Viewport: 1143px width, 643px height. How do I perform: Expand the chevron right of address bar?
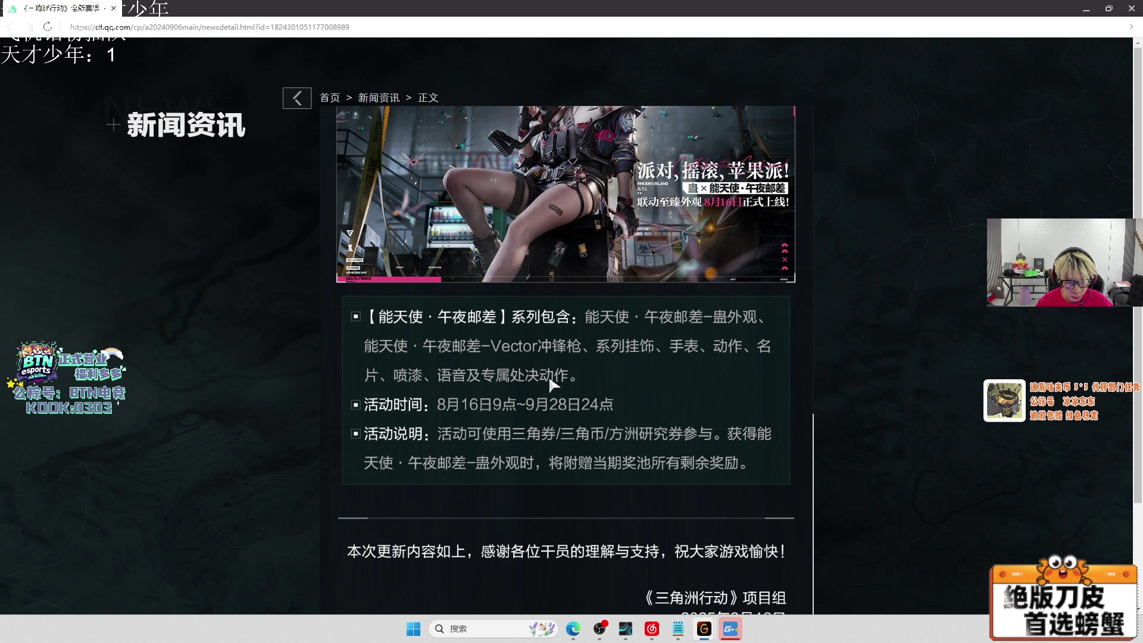(1131, 27)
